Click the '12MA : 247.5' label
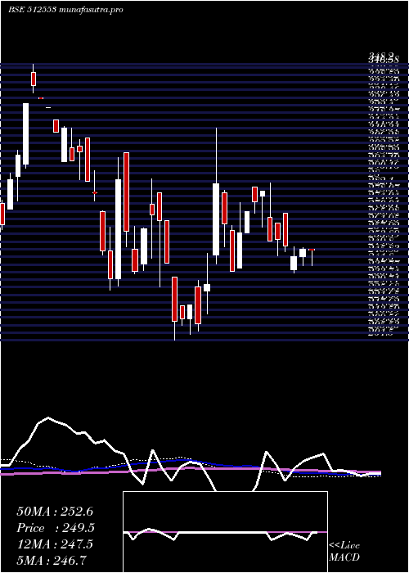Viewport: 409px width, 573px height. click(55, 544)
